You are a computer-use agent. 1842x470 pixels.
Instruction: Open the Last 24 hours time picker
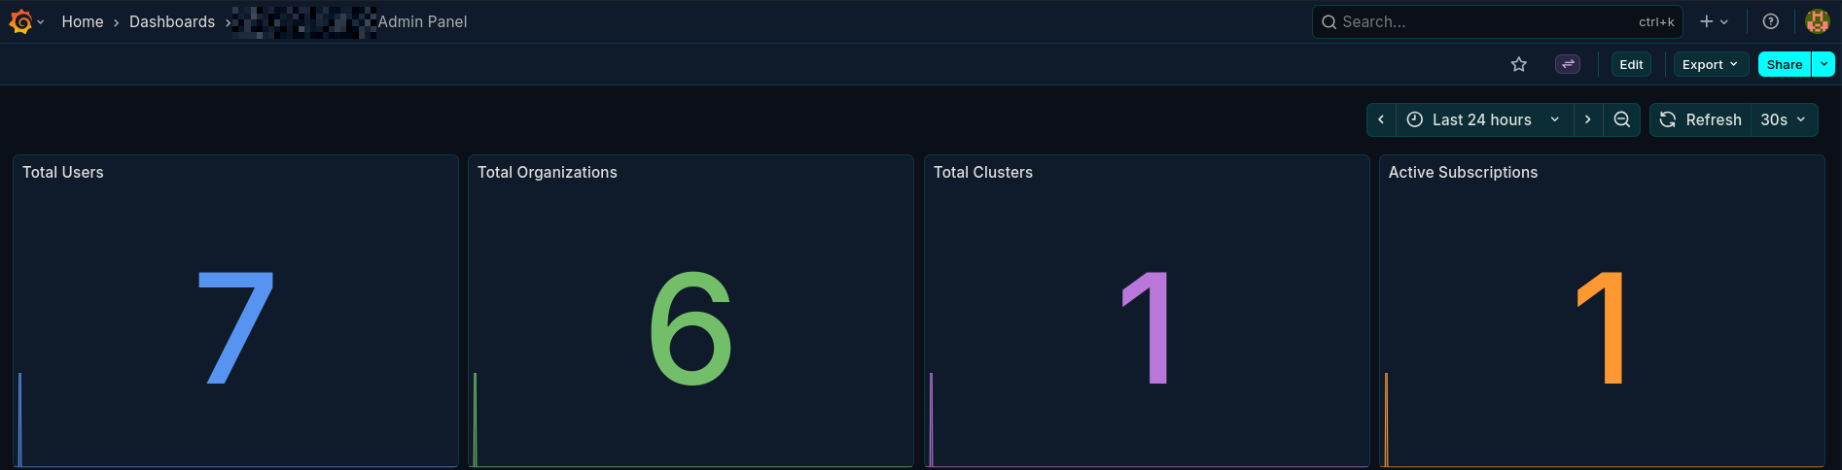tap(1483, 119)
